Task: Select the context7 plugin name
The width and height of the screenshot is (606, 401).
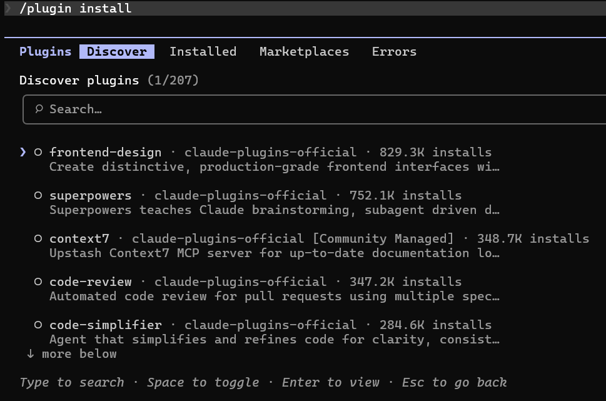Action: pyautogui.click(x=79, y=238)
